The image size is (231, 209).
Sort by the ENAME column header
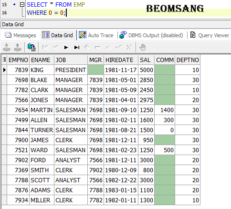click(x=42, y=60)
